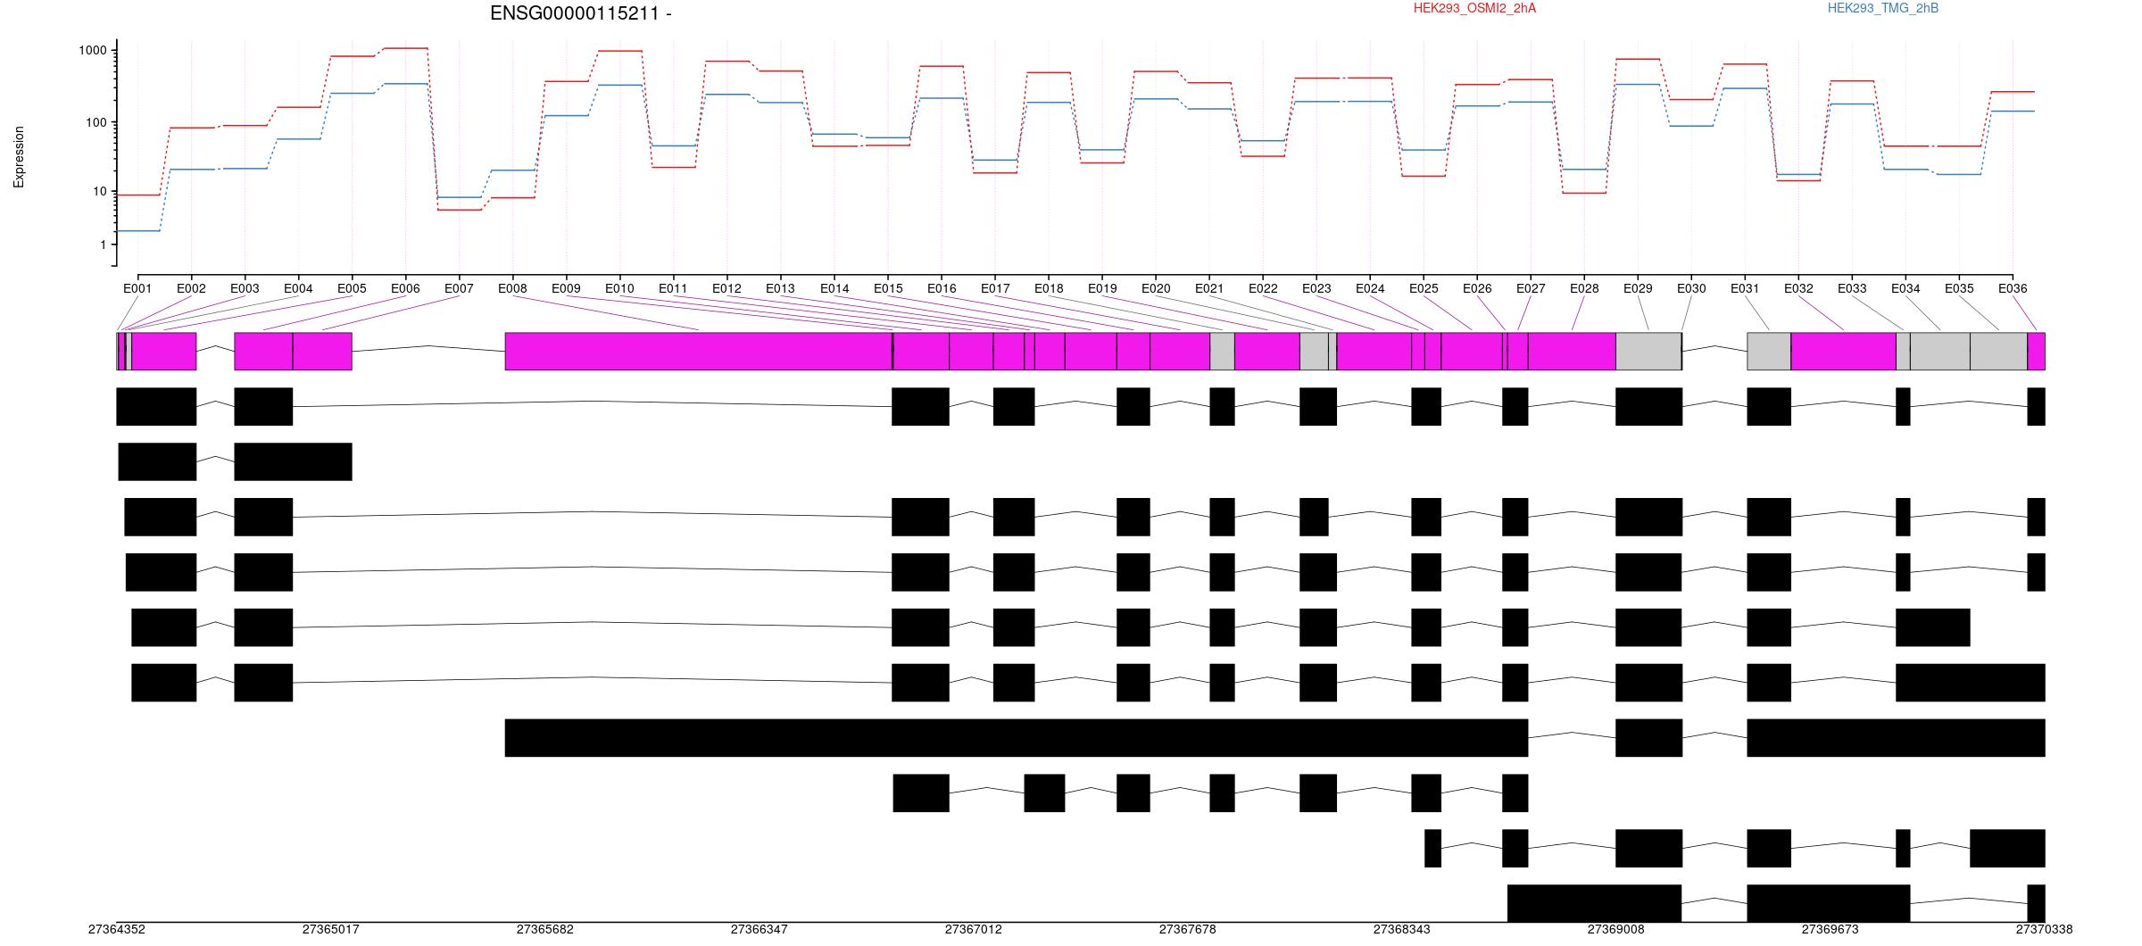Click the exon label E021
Viewport: 2142px width, 946px height.
click(1209, 288)
